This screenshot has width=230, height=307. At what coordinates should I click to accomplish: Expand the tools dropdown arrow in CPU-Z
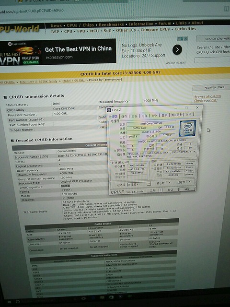pos(161,190)
